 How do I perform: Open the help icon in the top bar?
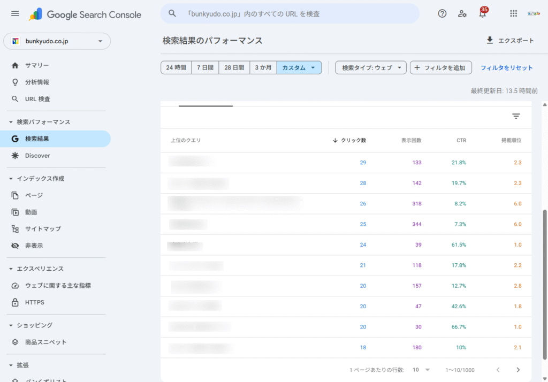tap(442, 13)
